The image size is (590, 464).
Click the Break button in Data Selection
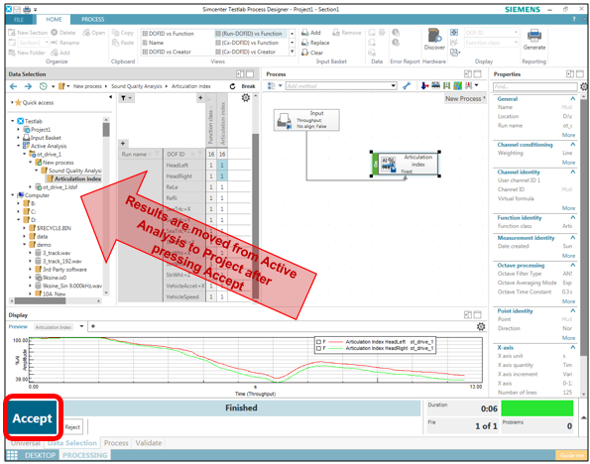(x=248, y=86)
